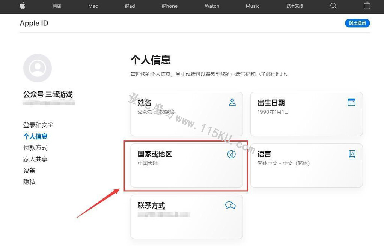Open the search magnifier icon
384x246 pixels.
333,6
